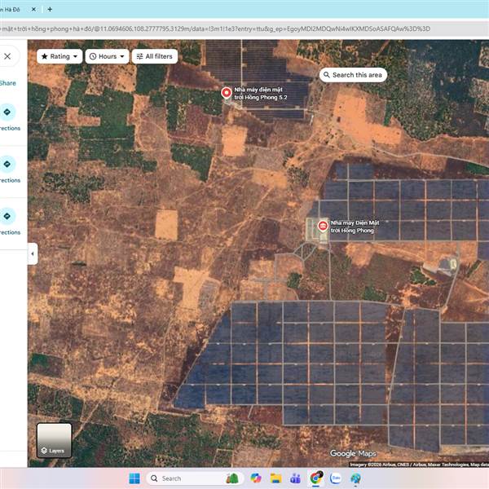Open Google Chrome from the taskbar
Screen dimensions: 489x489
pyautogui.click(x=315, y=478)
